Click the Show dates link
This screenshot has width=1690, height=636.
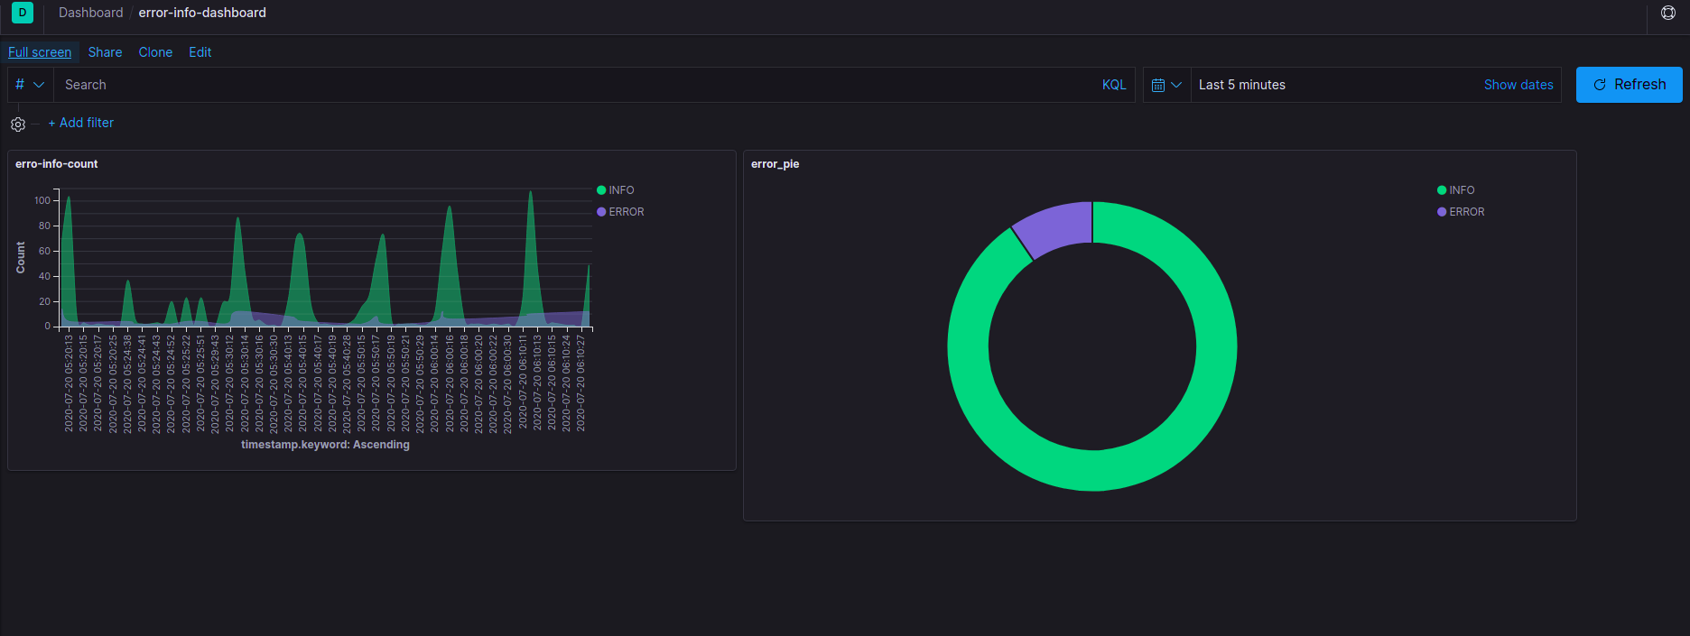1518,85
